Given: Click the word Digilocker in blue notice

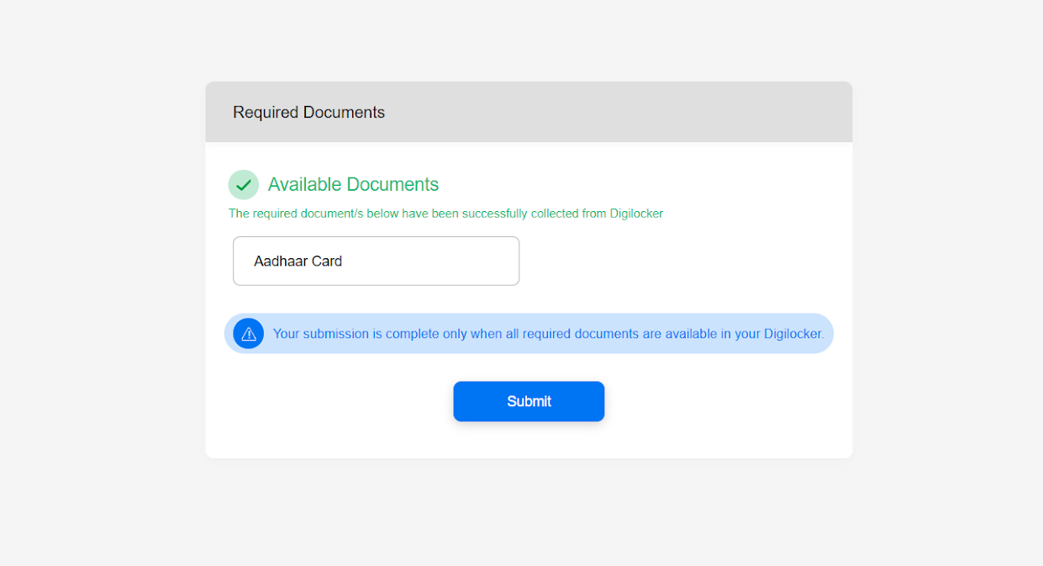Looking at the screenshot, I should 793,334.
